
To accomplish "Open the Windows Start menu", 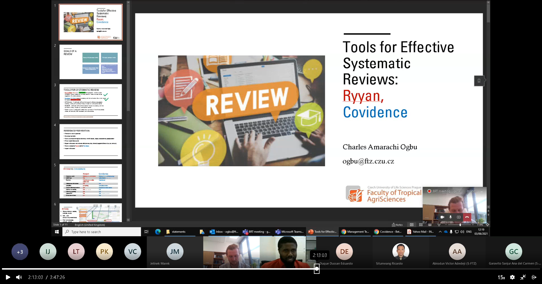I will (57, 232).
